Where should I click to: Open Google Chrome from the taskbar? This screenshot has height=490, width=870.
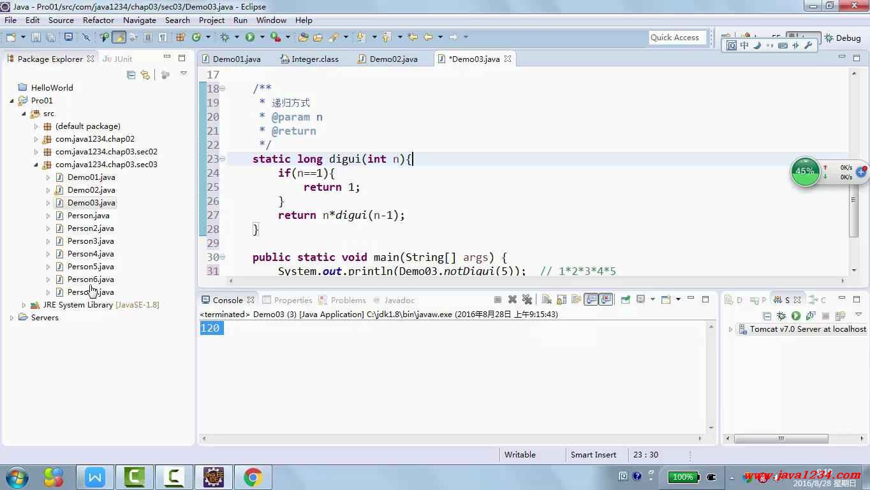click(x=253, y=477)
